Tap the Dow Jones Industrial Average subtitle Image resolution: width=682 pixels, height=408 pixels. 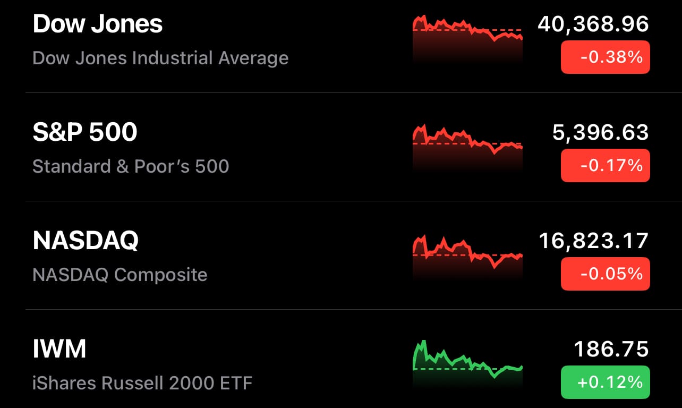click(160, 58)
